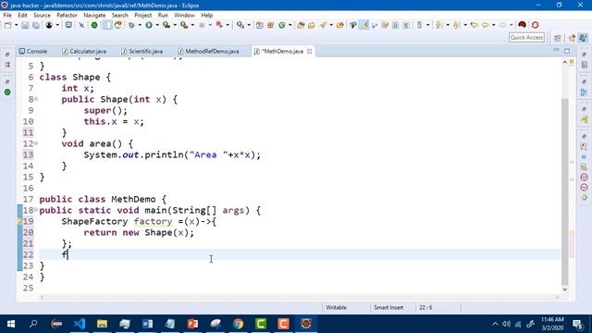Save the current file with the disk icon

pos(25,25)
